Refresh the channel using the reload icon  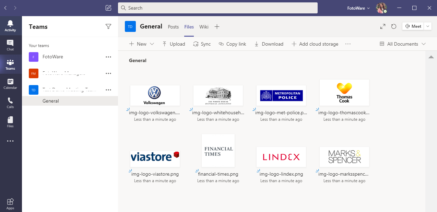click(393, 26)
